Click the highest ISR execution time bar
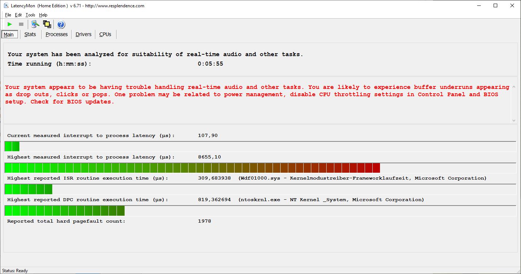This screenshot has width=521, height=274. tap(260, 189)
